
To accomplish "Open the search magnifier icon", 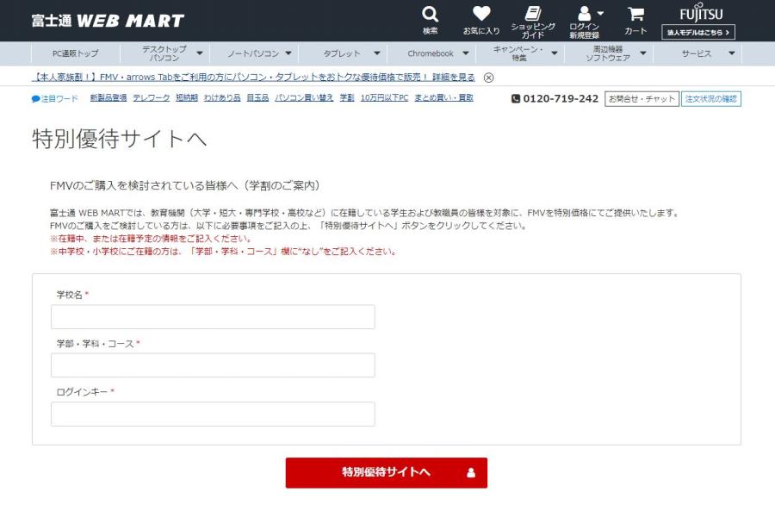I will tap(430, 15).
